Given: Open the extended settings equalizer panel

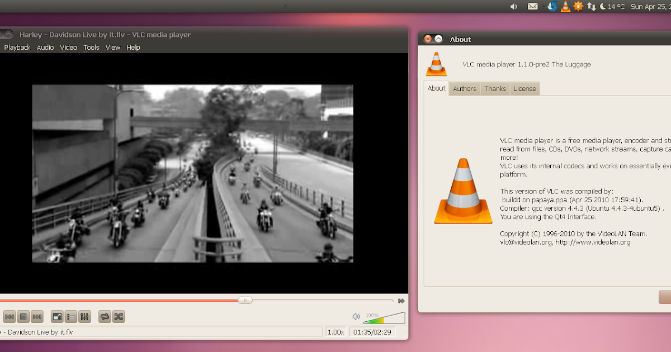Looking at the screenshot, I should (x=84, y=316).
